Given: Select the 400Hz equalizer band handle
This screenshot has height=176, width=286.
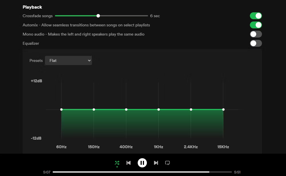Looking at the screenshot, I should [126, 109].
